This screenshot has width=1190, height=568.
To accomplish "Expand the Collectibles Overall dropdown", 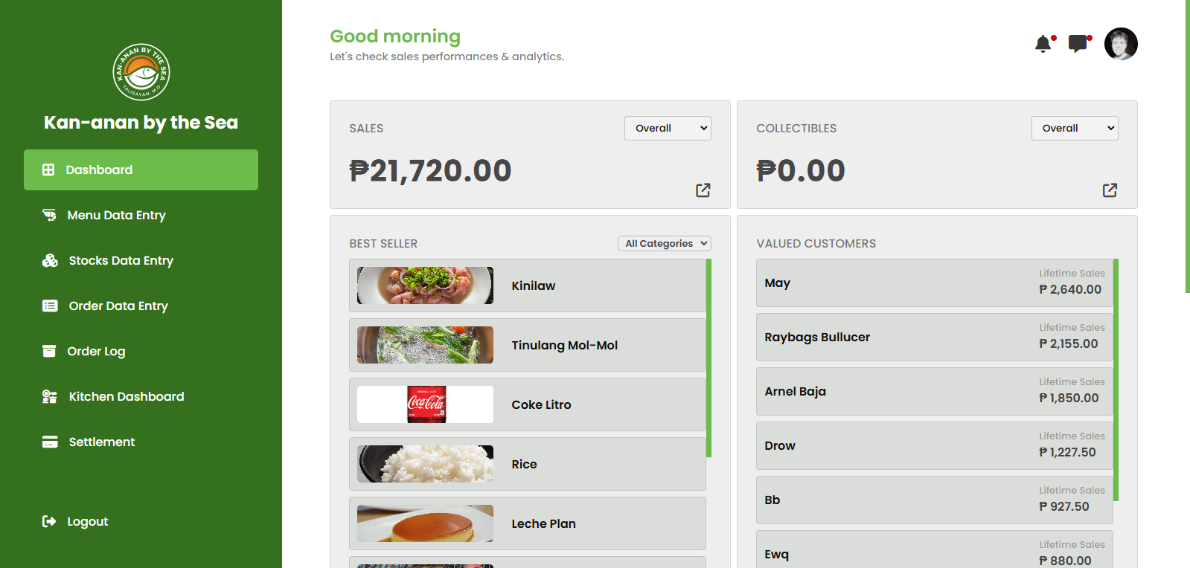I will [1075, 128].
